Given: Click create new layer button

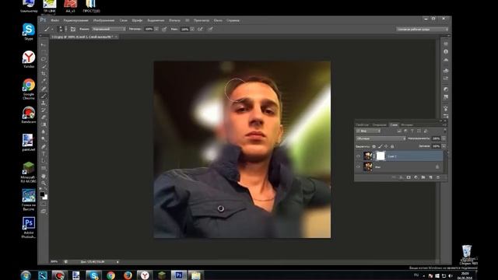Looking at the screenshot, I should click(430, 177).
